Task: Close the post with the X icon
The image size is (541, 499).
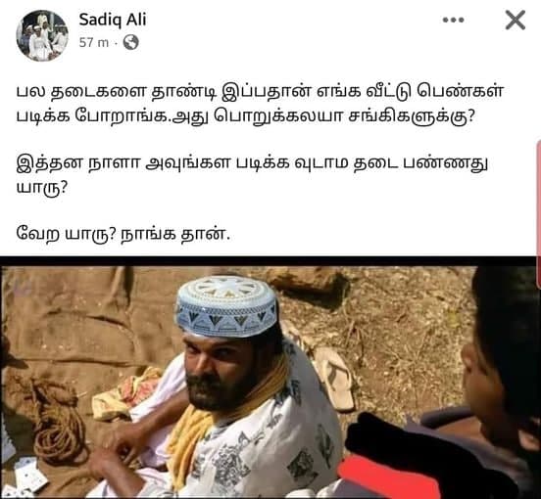Action: tap(516, 20)
